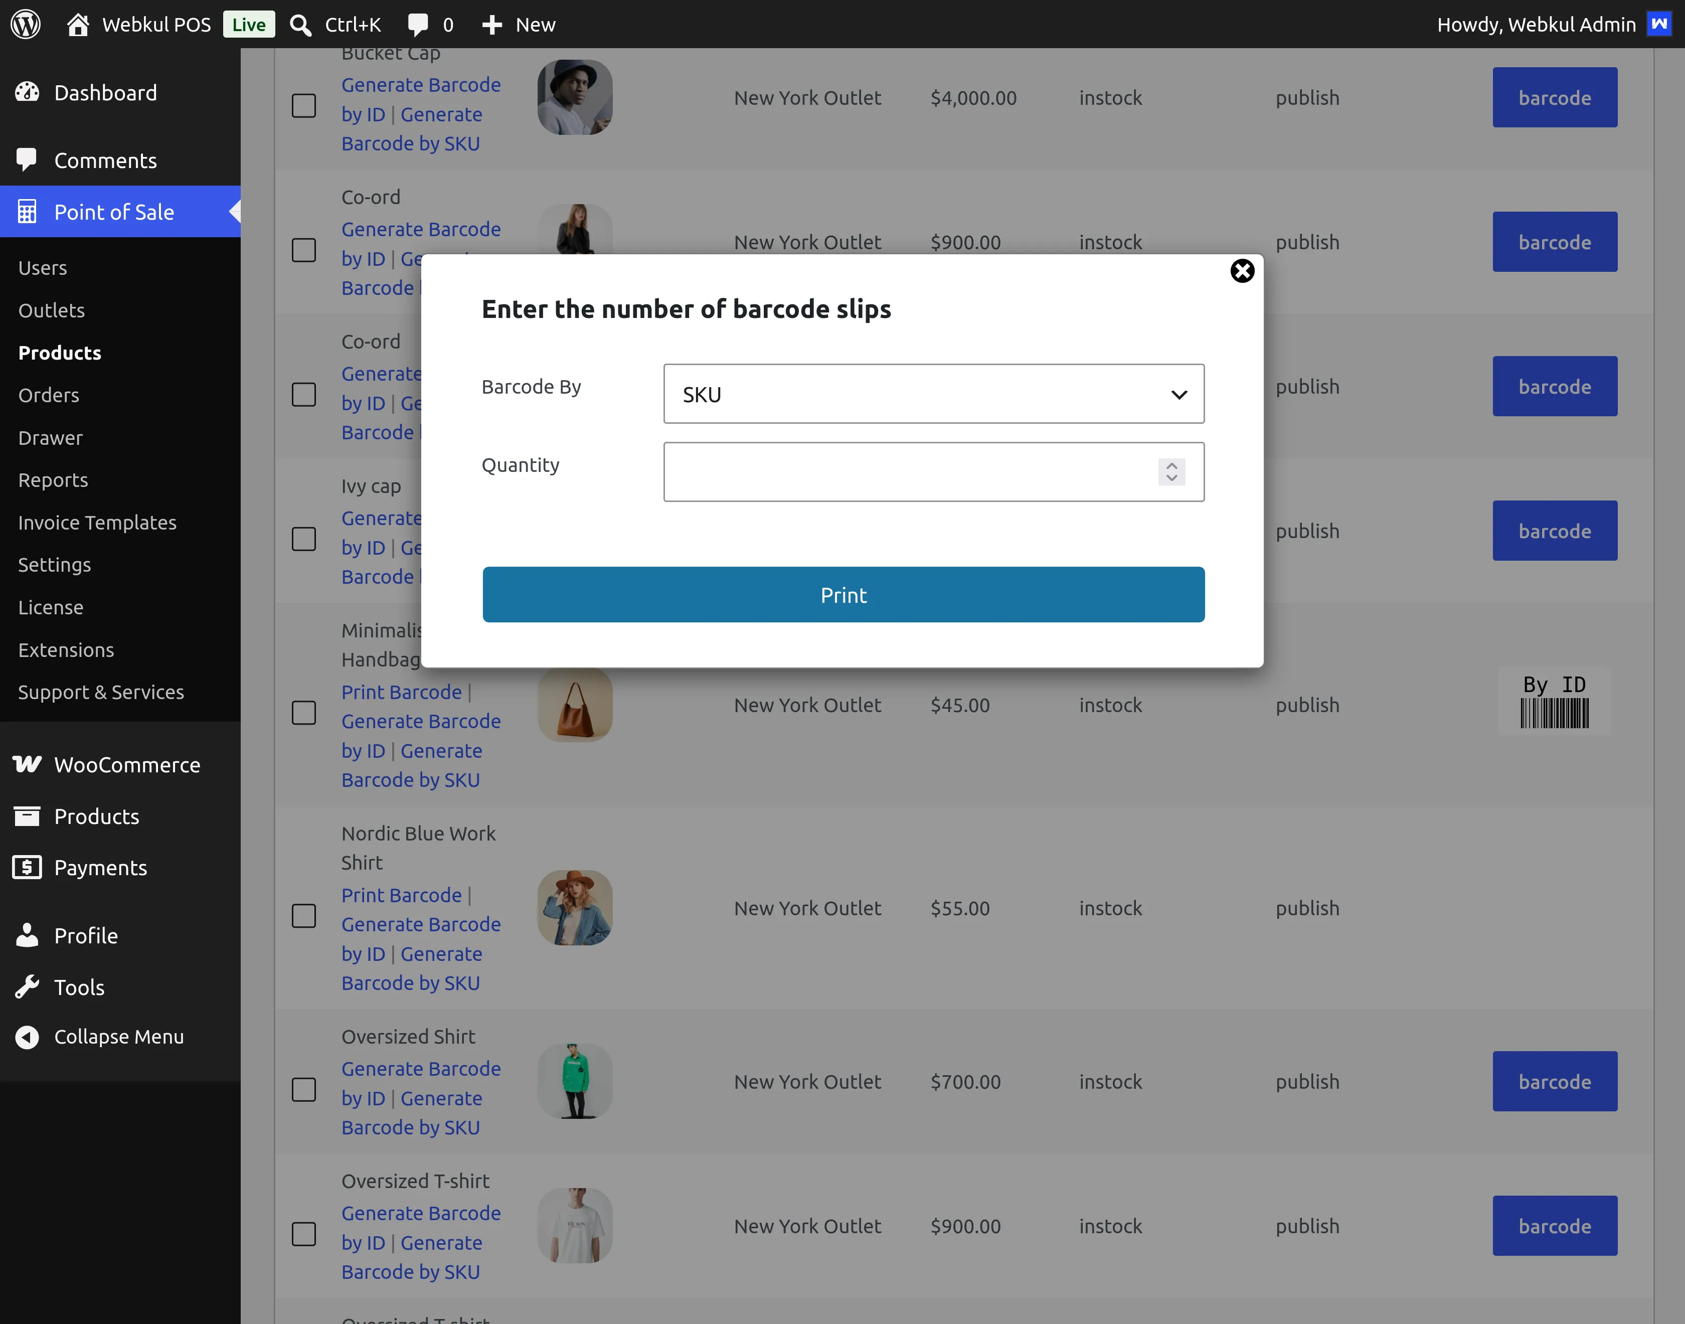Close the barcode slips dialog
Screen dimensions: 1685x1324
[1242, 270]
